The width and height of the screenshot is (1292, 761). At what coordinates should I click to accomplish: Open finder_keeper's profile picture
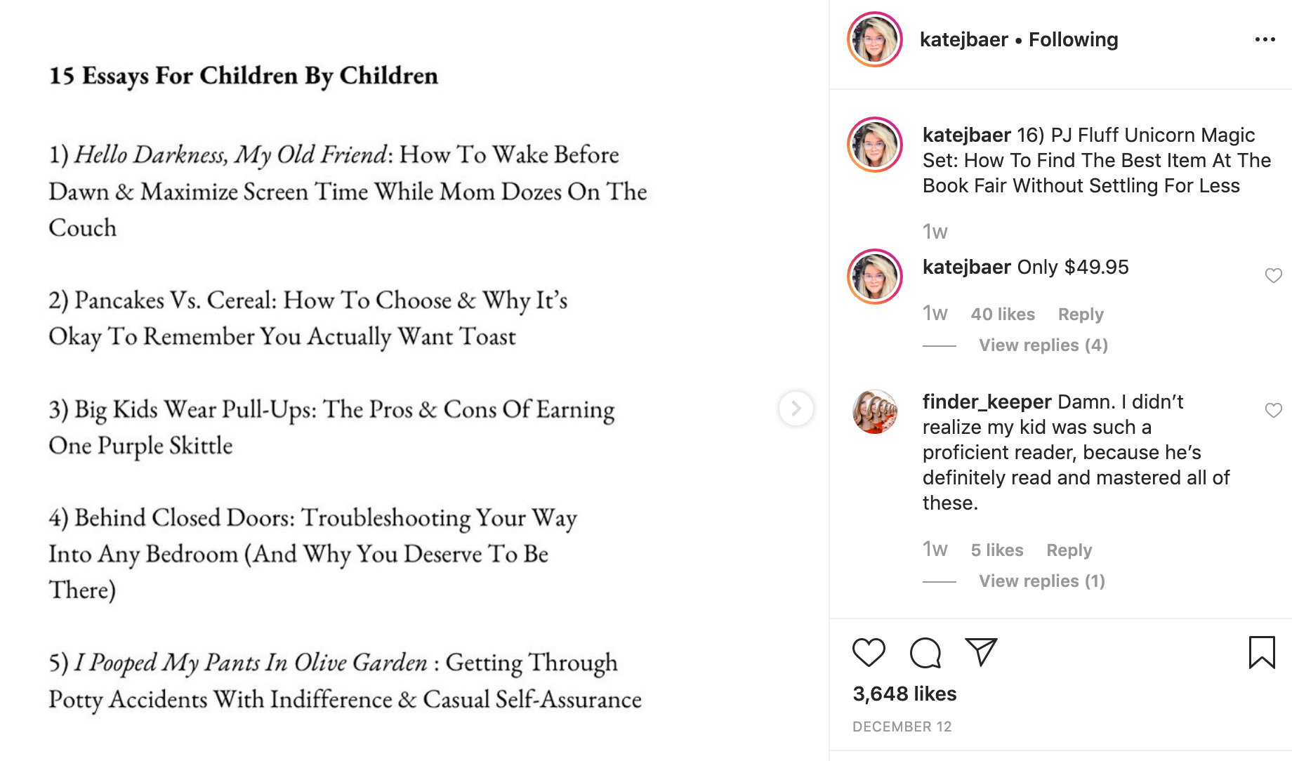point(875,411)
